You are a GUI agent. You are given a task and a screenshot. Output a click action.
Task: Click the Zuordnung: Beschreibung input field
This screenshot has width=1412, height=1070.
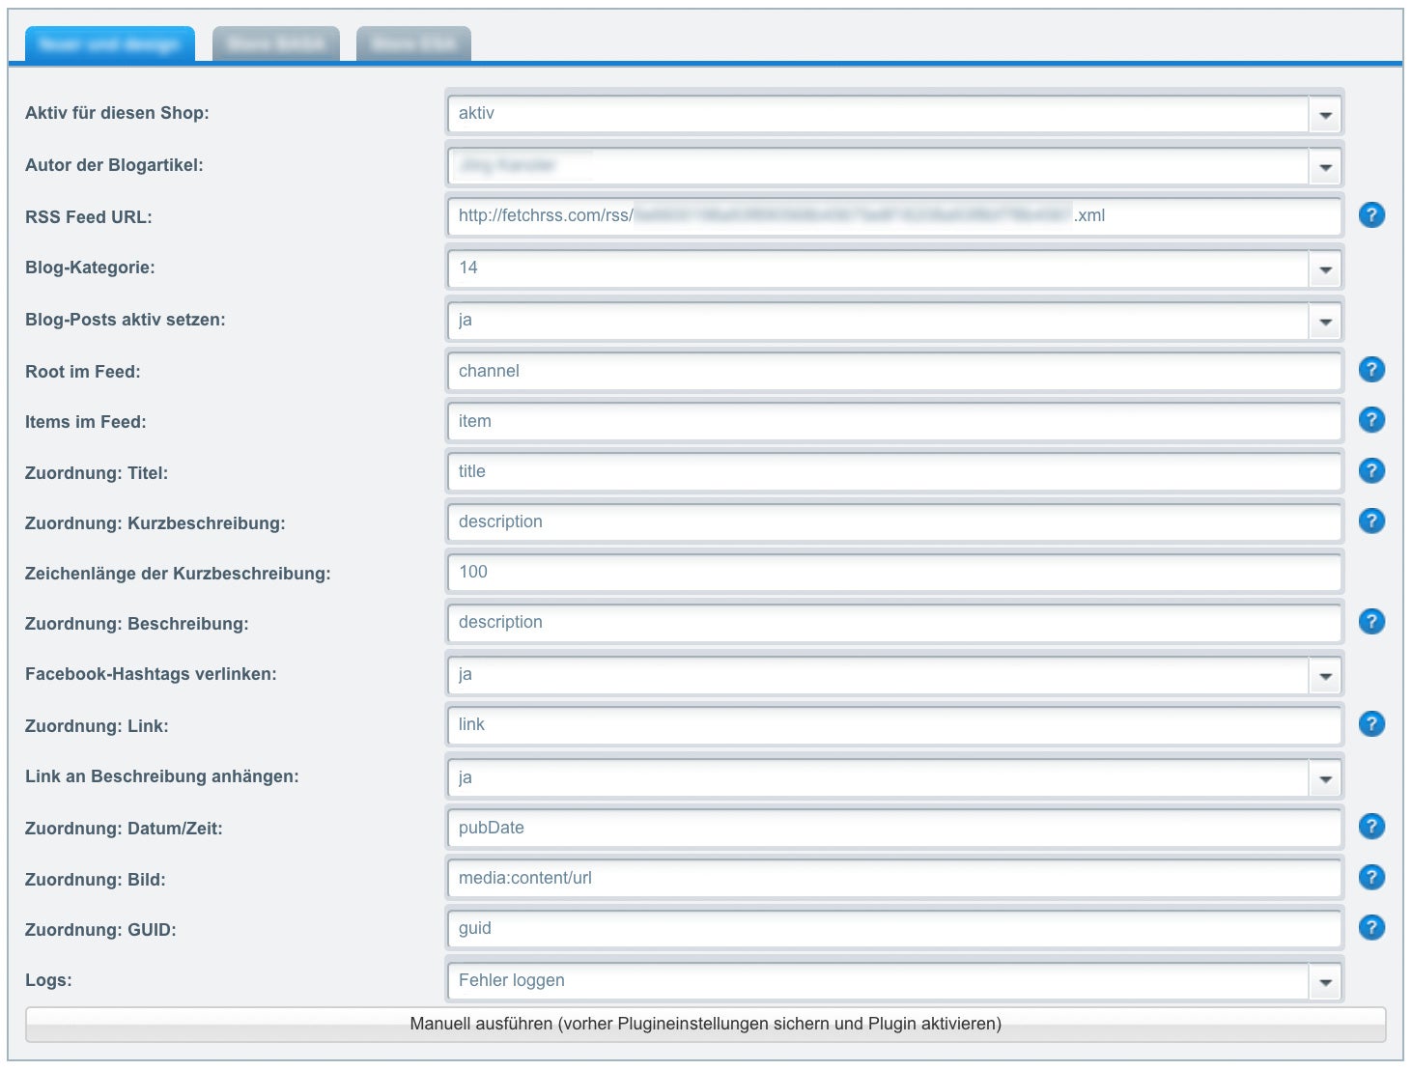tap(894, 622)
